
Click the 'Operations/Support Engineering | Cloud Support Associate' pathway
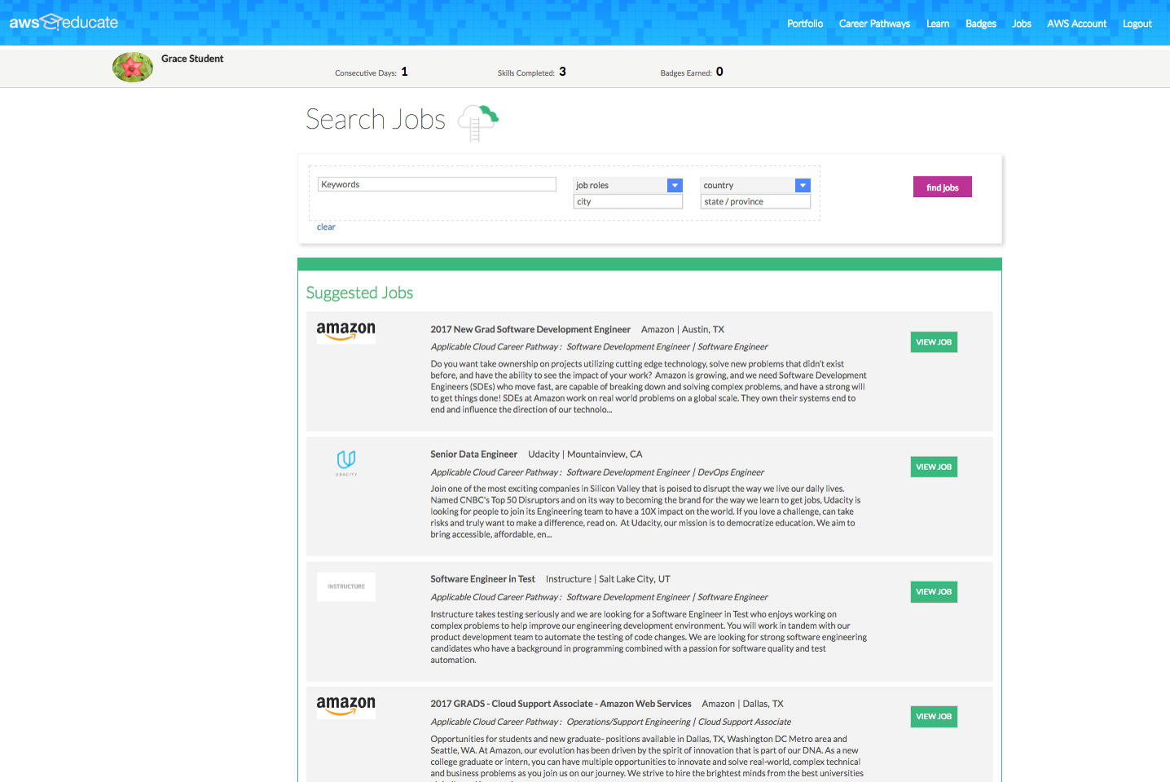tap(679, 722)
